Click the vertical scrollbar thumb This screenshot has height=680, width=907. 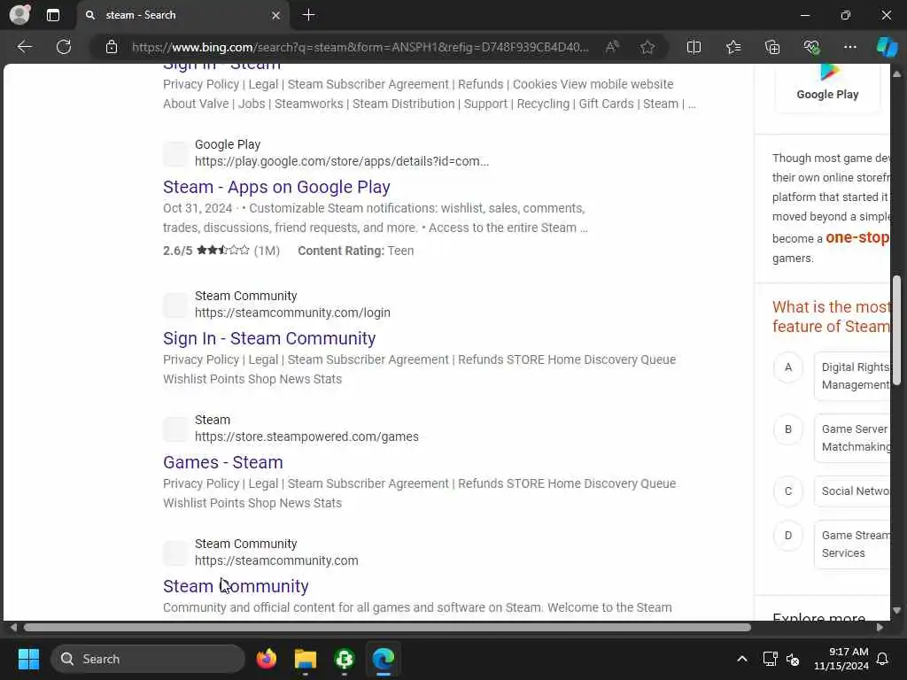(x=896, y=329)
